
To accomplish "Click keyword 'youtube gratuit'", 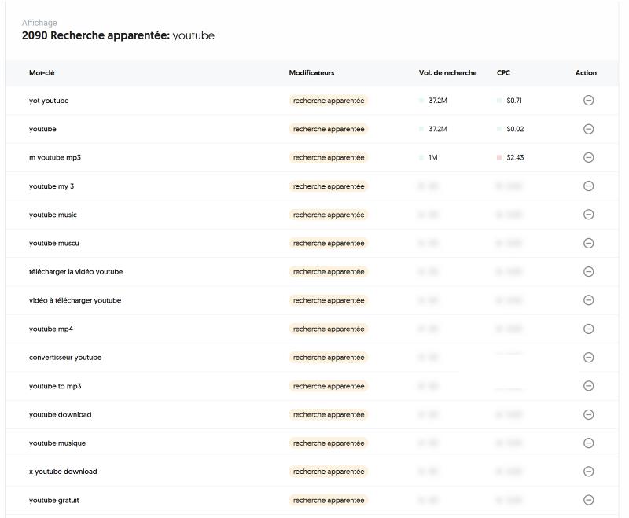I will [54, 501].
